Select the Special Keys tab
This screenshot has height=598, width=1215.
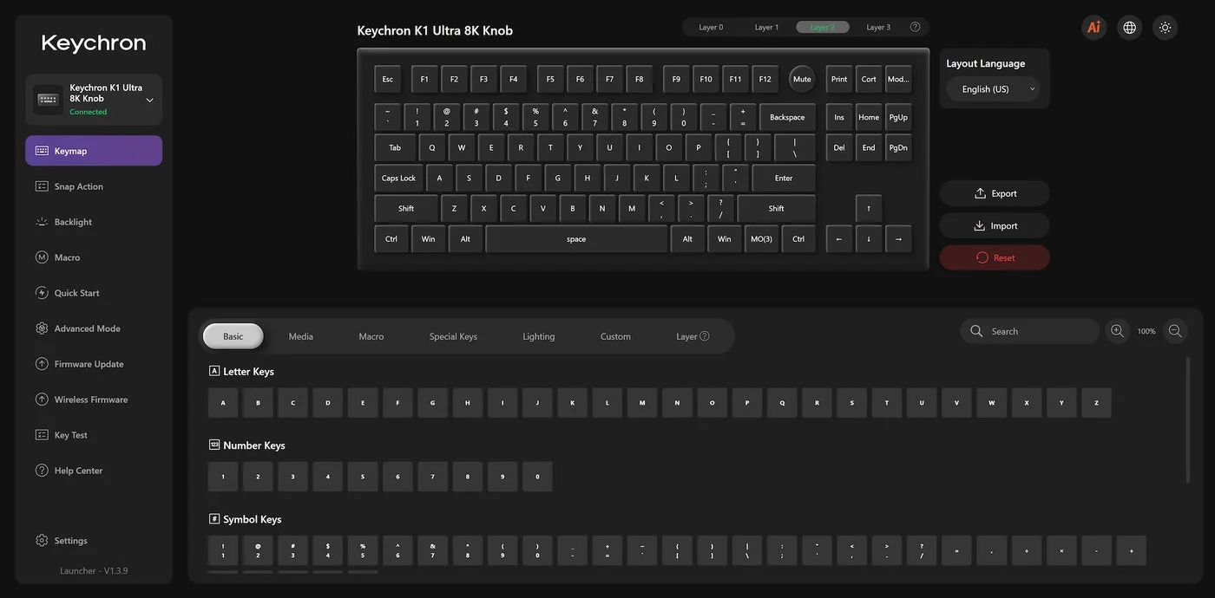453,336
